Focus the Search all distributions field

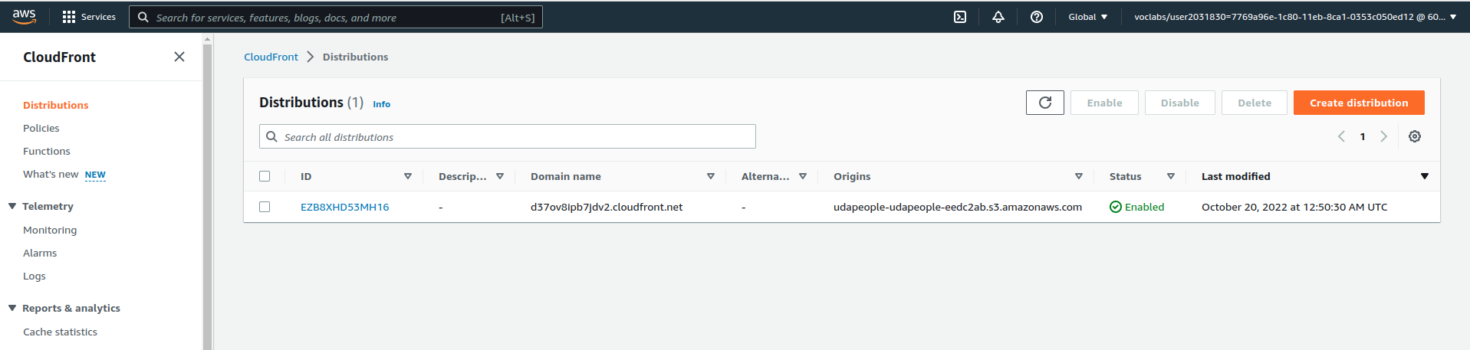508,136
